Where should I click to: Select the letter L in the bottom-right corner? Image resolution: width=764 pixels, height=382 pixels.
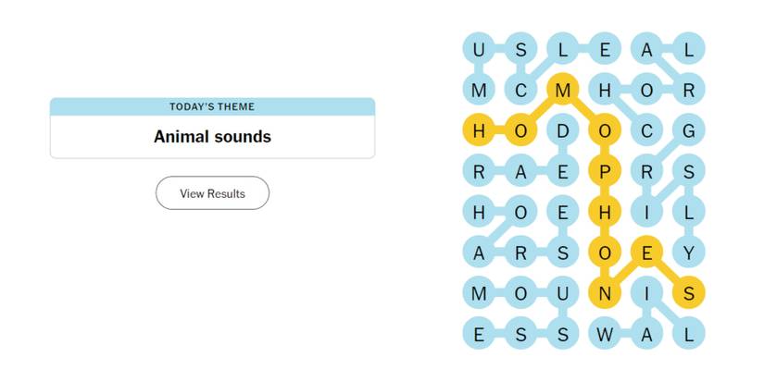coord(688,333)
